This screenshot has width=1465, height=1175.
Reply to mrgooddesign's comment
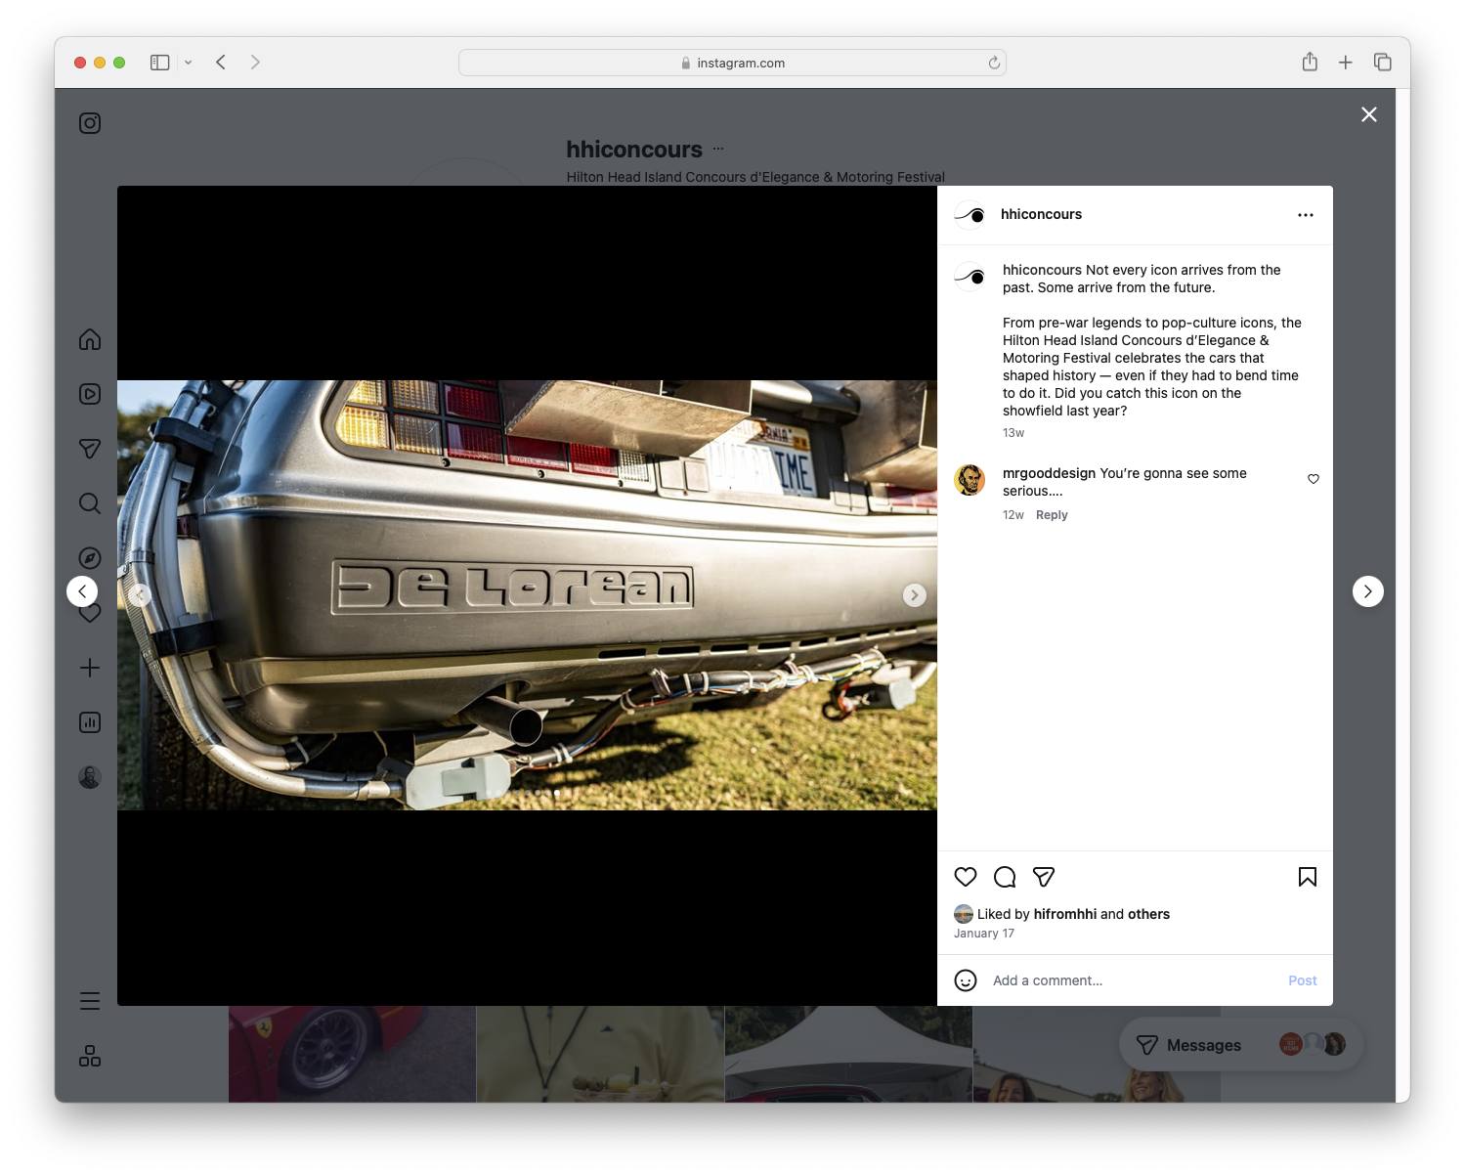[1052, 514]
